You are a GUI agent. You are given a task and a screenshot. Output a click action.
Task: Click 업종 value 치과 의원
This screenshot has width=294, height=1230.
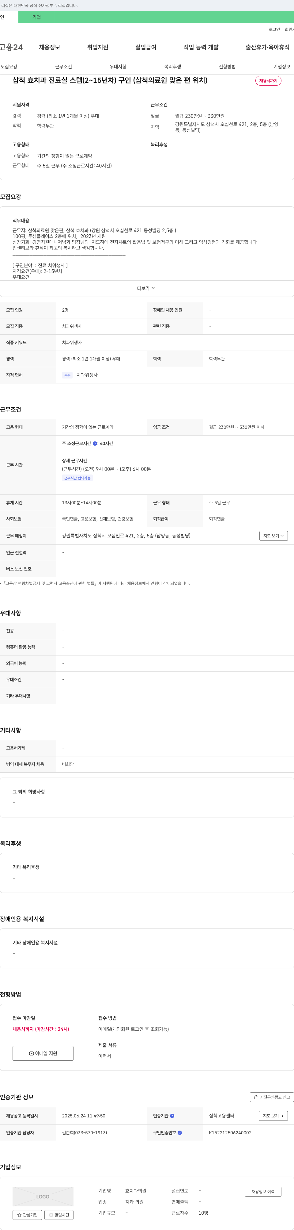(134, 1202)
